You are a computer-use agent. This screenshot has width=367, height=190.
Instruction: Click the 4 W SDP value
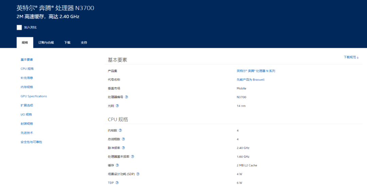pos(239,174)
